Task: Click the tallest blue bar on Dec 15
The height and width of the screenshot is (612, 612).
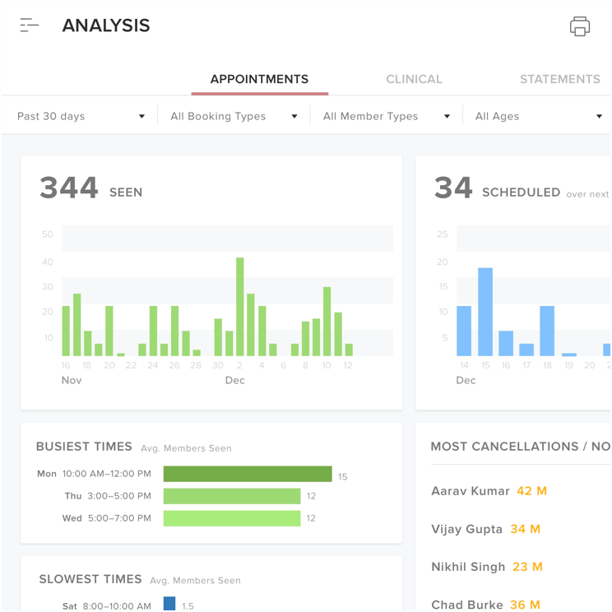Action: click(x=485, y=312)
